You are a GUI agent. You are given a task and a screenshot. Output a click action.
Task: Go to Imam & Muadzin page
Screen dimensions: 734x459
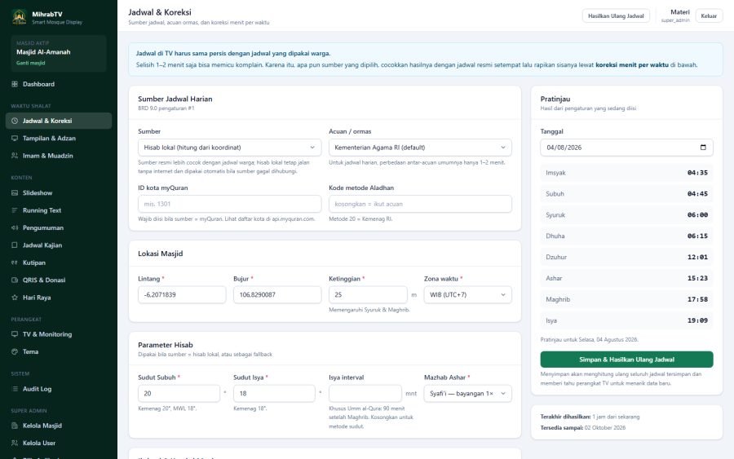click(x=59, y=156)
